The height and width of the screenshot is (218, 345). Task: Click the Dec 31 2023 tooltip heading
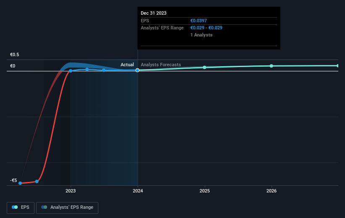[153, 13]
